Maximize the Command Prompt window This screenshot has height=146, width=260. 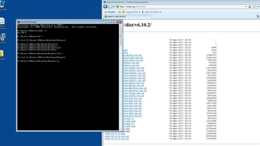point(114,22)
